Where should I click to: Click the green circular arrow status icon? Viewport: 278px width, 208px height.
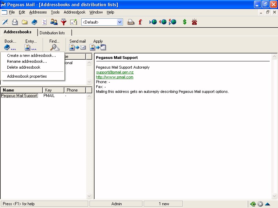(x=253, y=204)
